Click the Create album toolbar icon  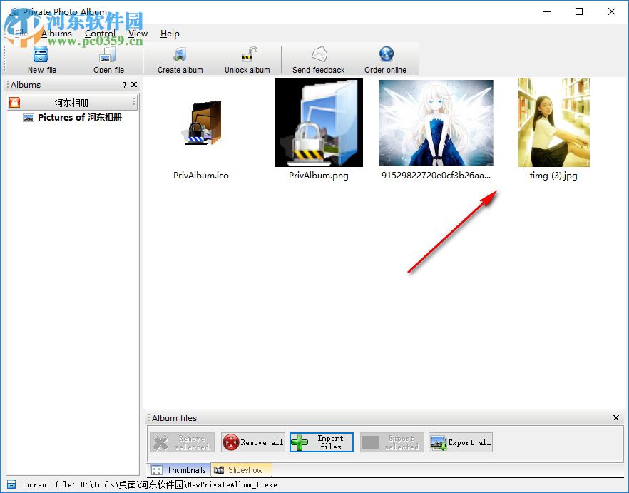click(x=180, y=55)
